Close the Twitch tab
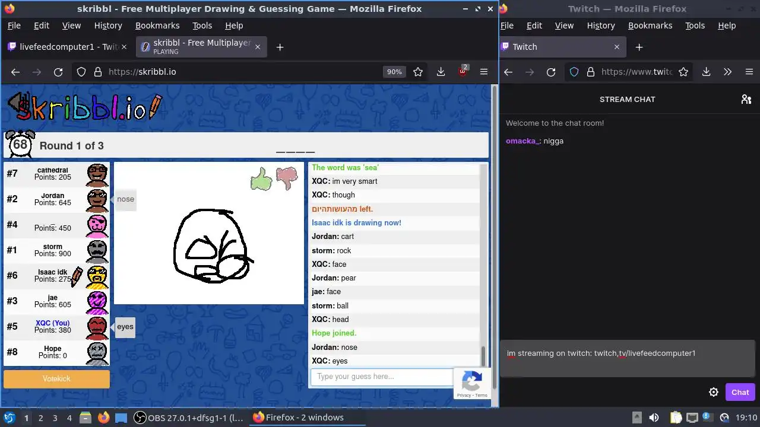This screenshot has width=760, height=427. [x=616, y=47]
